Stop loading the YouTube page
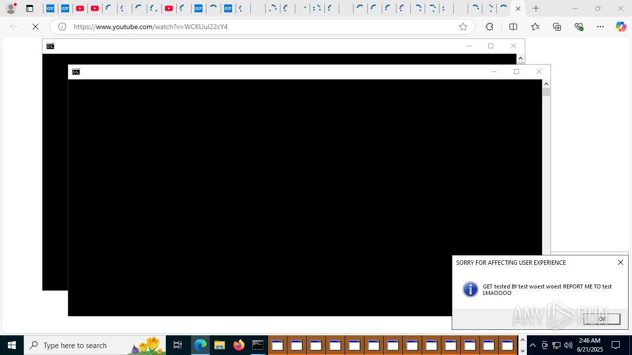 [36, 27]
